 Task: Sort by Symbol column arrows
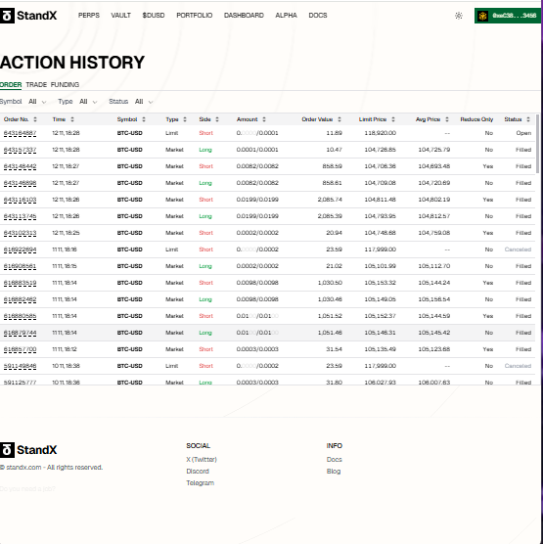point(144,119)
